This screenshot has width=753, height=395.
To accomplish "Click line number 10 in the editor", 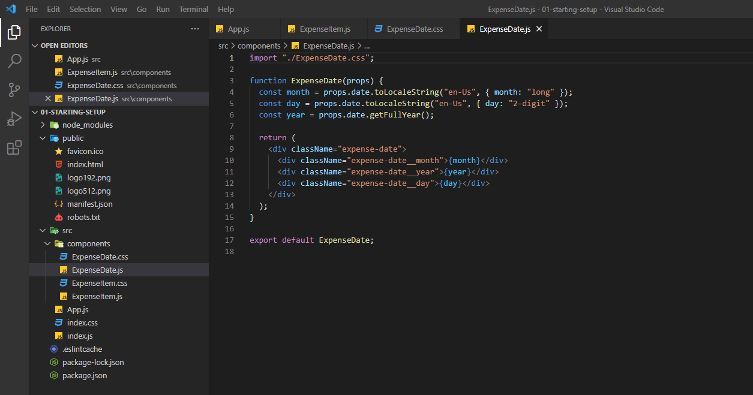I will tap(229, 160).
